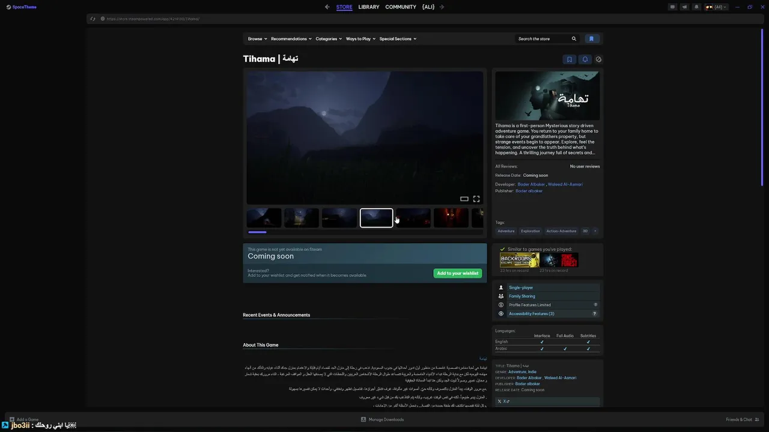Select the highlighted fourth screenshot thumbnail
The height and width of the screenshot is (432, 769).
[377, 218]
